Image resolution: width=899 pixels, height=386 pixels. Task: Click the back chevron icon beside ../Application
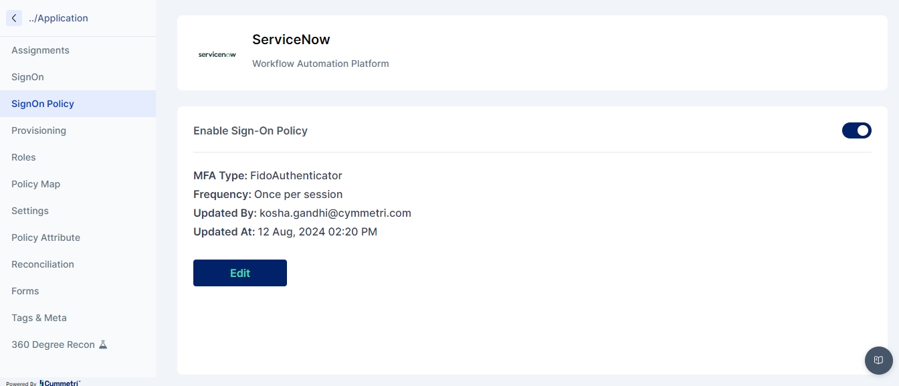pos(14,18)
